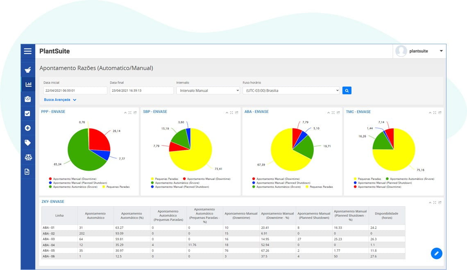
Task: Maximize the SBP - ENVASE chart panel
Action: pyautogui.click(x=231, y=112)
